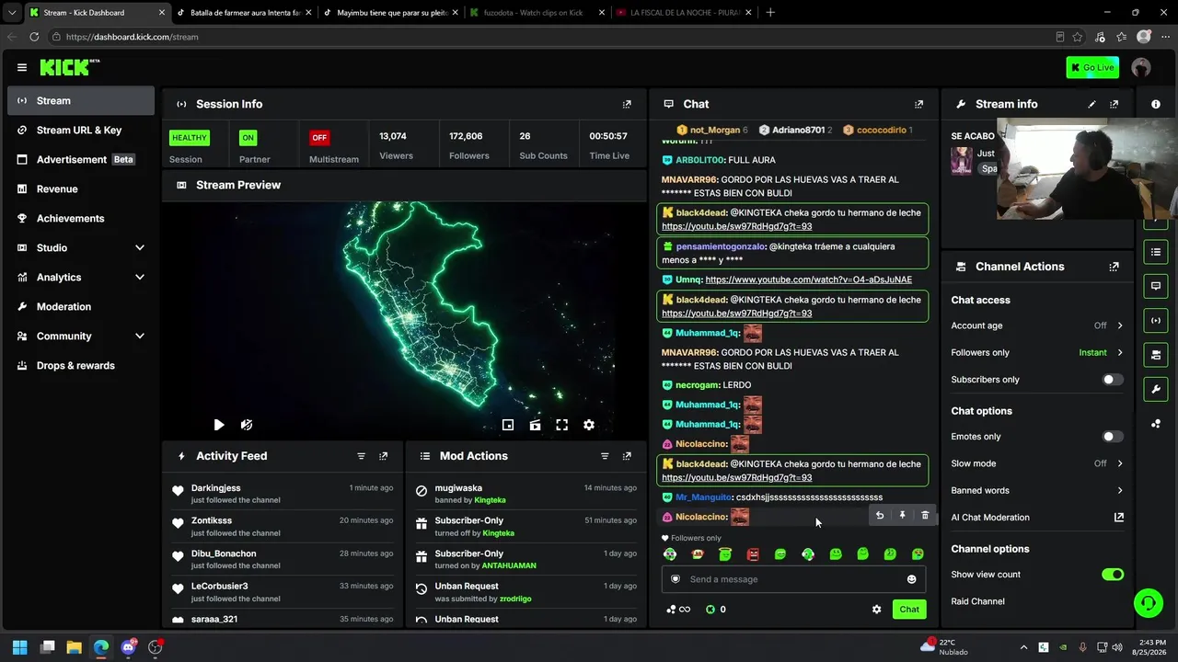Open Windows Start menu on taskbar
The width and height of the screenshot is (1178, 662).
[x=20, y=647]
